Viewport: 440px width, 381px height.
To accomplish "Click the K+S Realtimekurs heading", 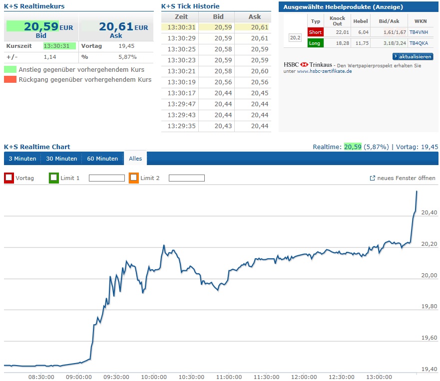I will [x=34, y=6].
